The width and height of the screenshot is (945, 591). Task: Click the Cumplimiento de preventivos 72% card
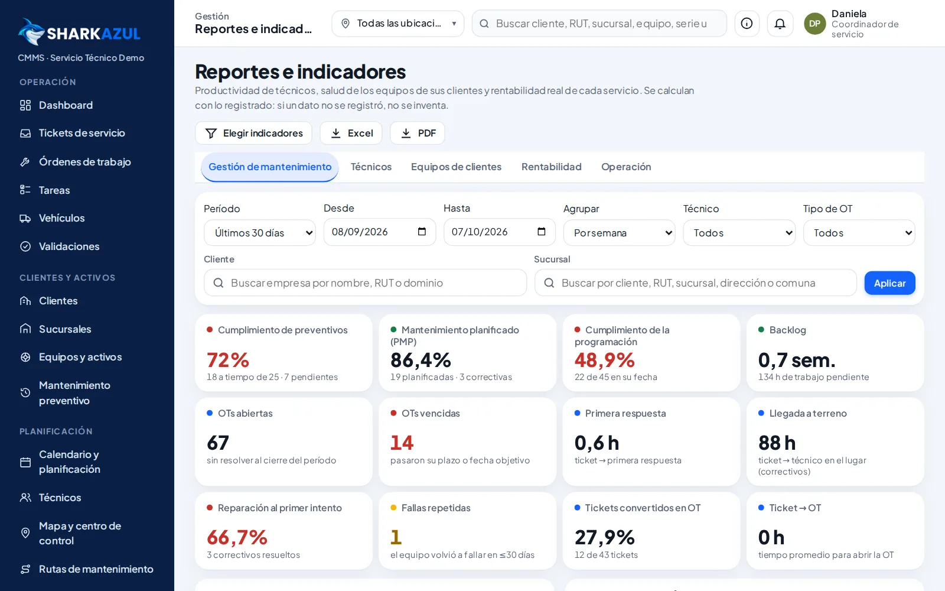283,353
